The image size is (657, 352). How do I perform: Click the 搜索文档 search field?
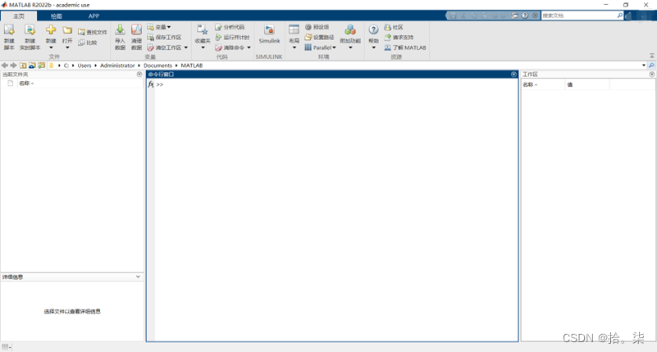pyautogui.click(x=579, y=16)
